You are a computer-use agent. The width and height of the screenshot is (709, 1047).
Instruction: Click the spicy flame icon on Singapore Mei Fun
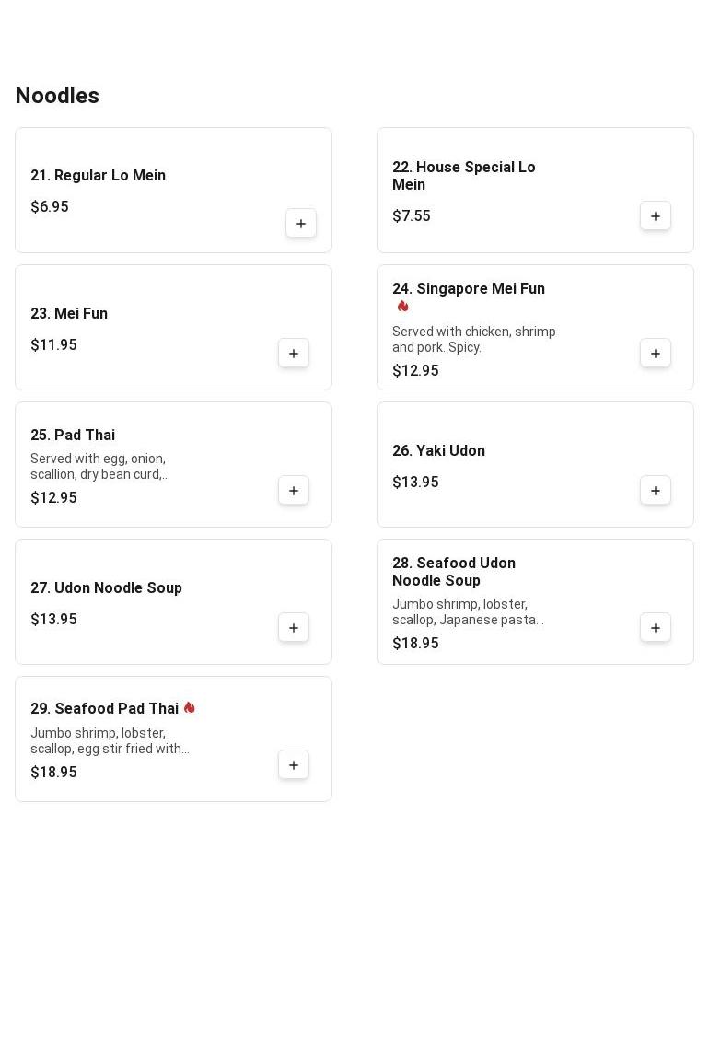coord(402,307)
